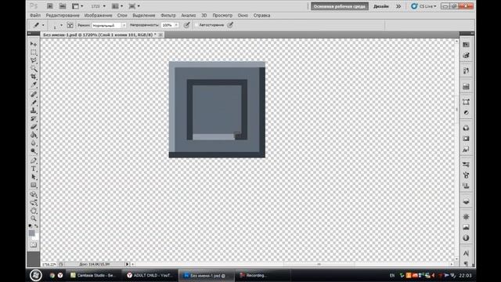The width and height of the screenshot is (501, 282).
Task: Toggle the Brush panel button in options bar
Action: tap(70, 25)
